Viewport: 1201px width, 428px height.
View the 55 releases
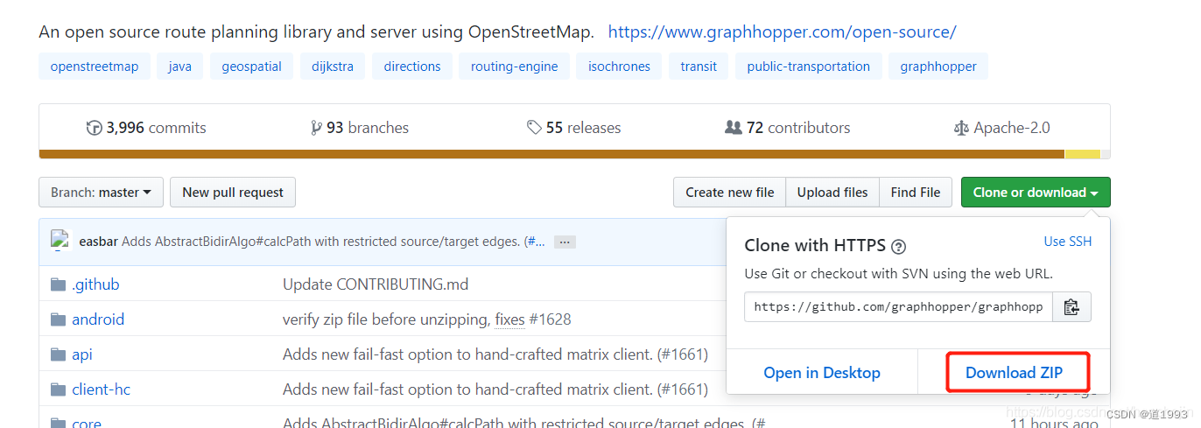coord(574,128)
